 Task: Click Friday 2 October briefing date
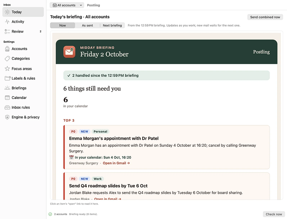[104, 54]
